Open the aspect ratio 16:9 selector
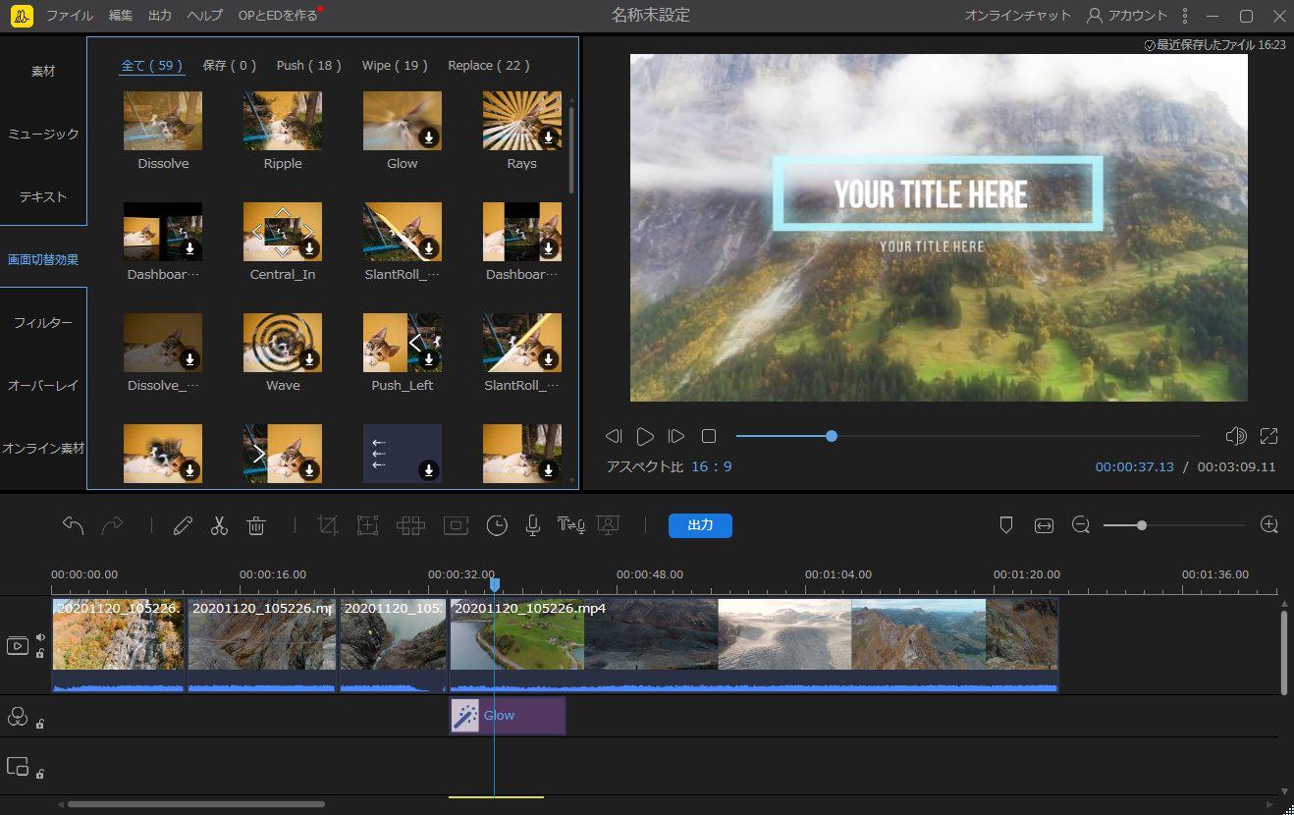 pos(712,466)
